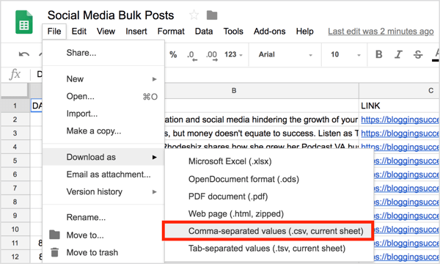Star the Social Media Bulk Posts document

[x=194, y=15]
